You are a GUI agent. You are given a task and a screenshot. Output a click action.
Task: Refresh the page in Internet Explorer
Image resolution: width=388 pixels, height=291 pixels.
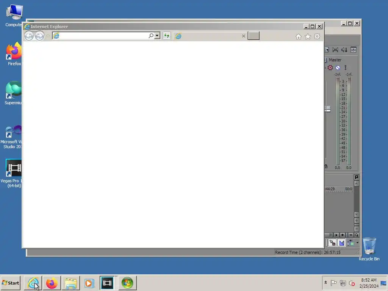[x=167, y=36]
